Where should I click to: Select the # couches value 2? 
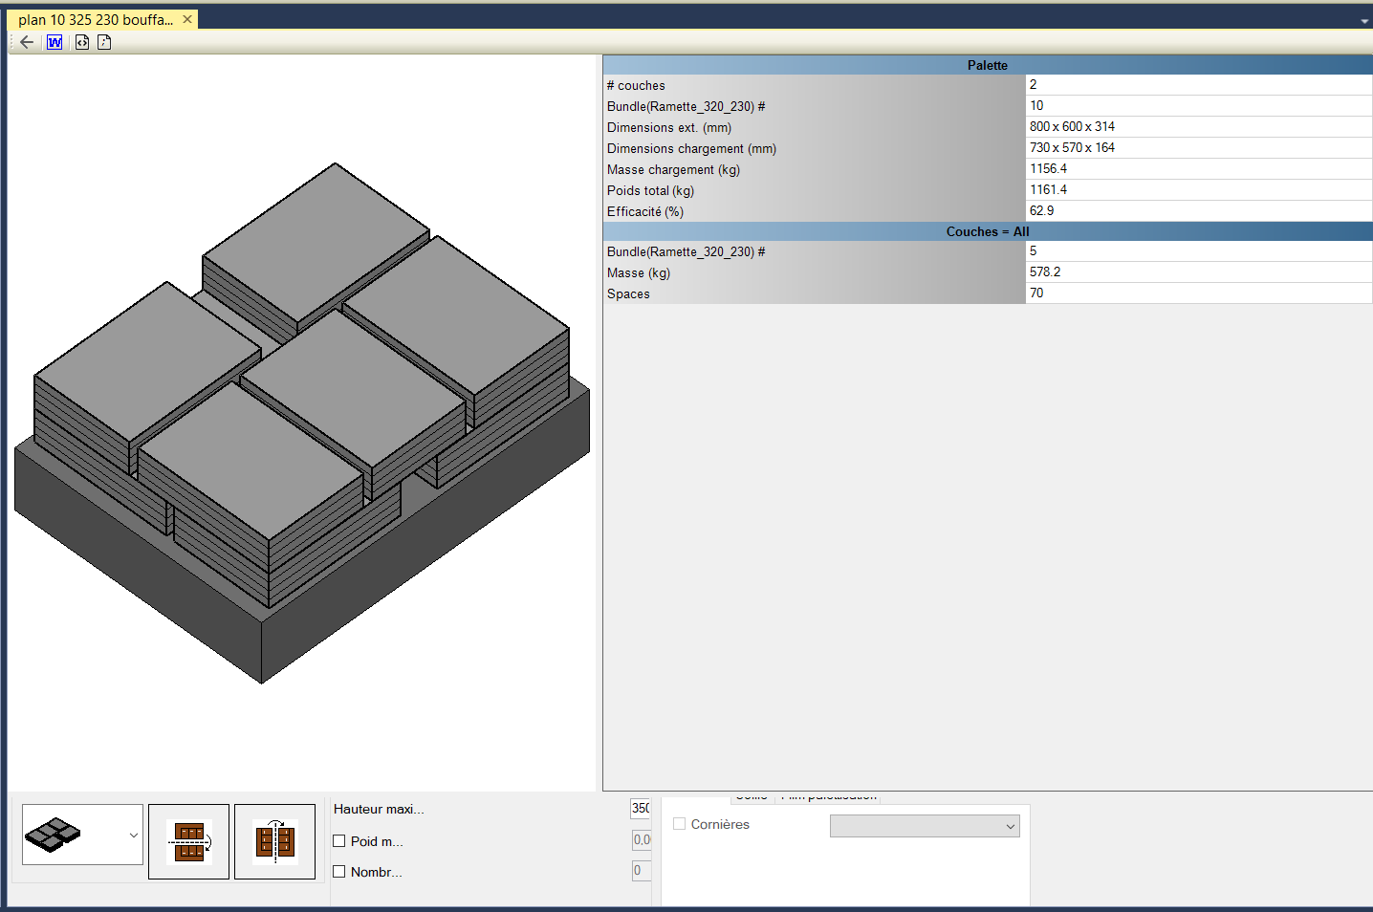point(1199,85)
